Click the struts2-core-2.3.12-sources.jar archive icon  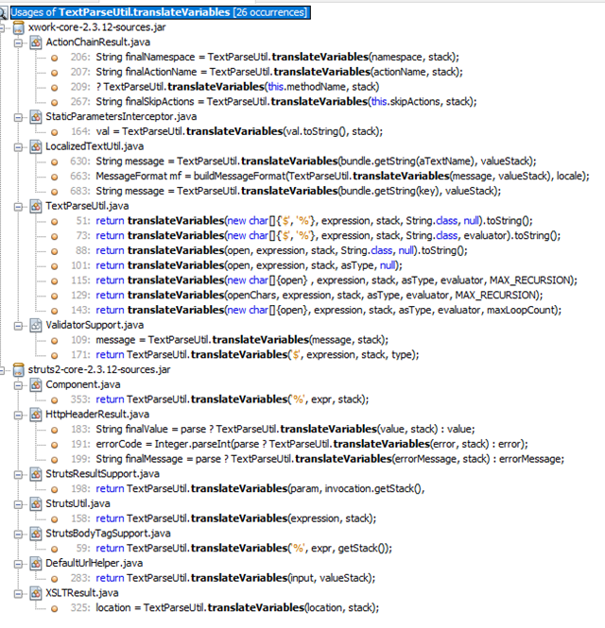19,369
